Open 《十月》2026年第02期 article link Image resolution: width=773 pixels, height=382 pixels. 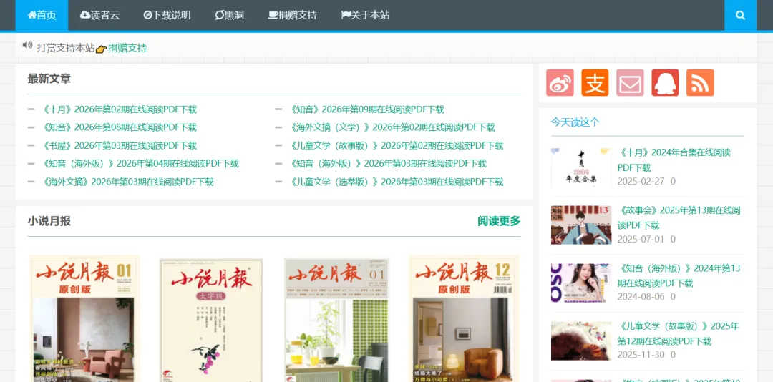pos(119,109)
